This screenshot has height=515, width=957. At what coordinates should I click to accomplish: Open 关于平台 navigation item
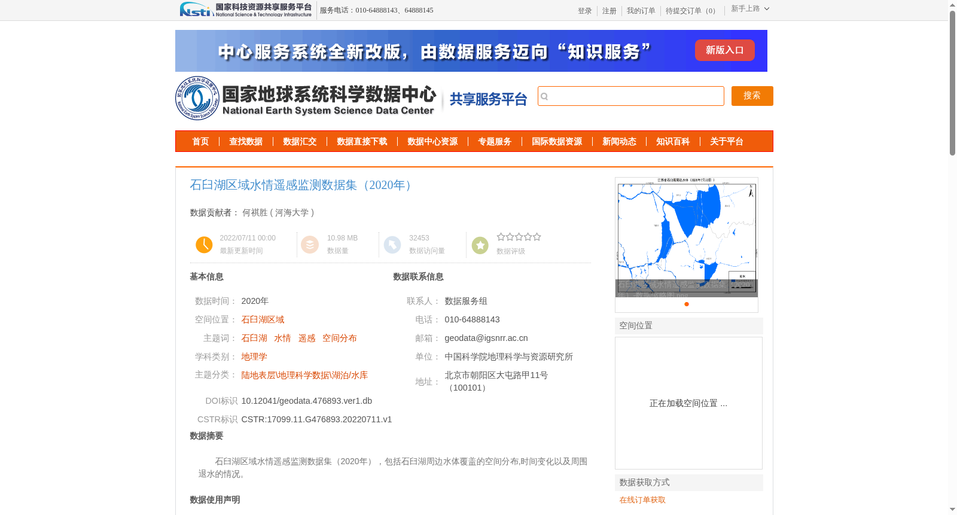[727, 142]
